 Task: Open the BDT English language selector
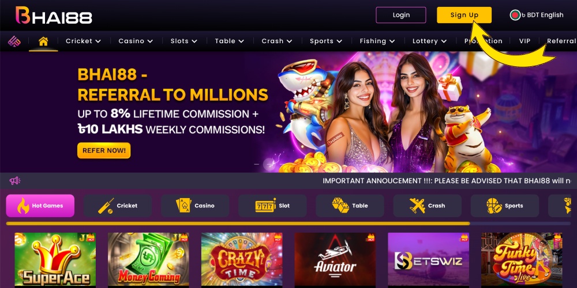(537, 15)
